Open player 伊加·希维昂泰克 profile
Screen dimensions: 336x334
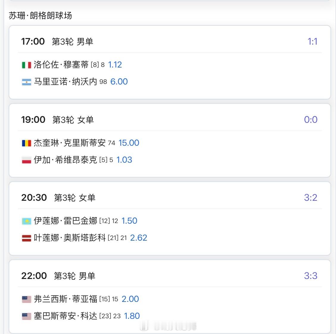[x=65, y=160]
